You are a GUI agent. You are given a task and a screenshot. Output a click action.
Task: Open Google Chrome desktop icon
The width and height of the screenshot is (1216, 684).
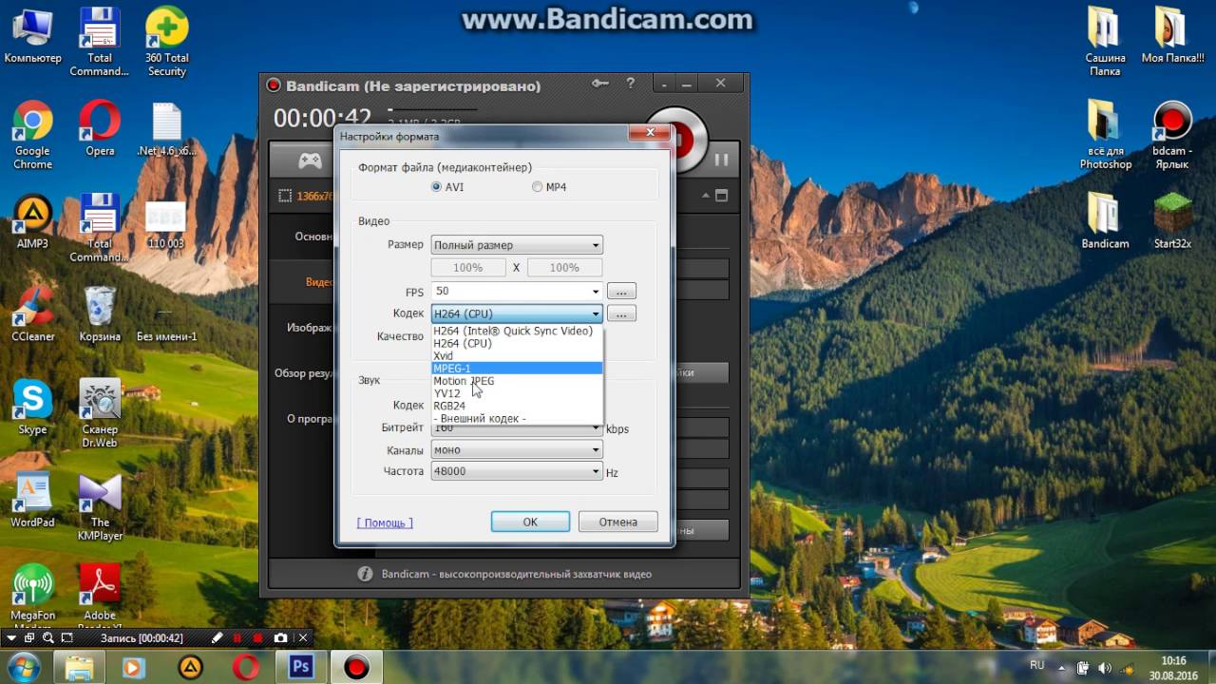(32, 136)
